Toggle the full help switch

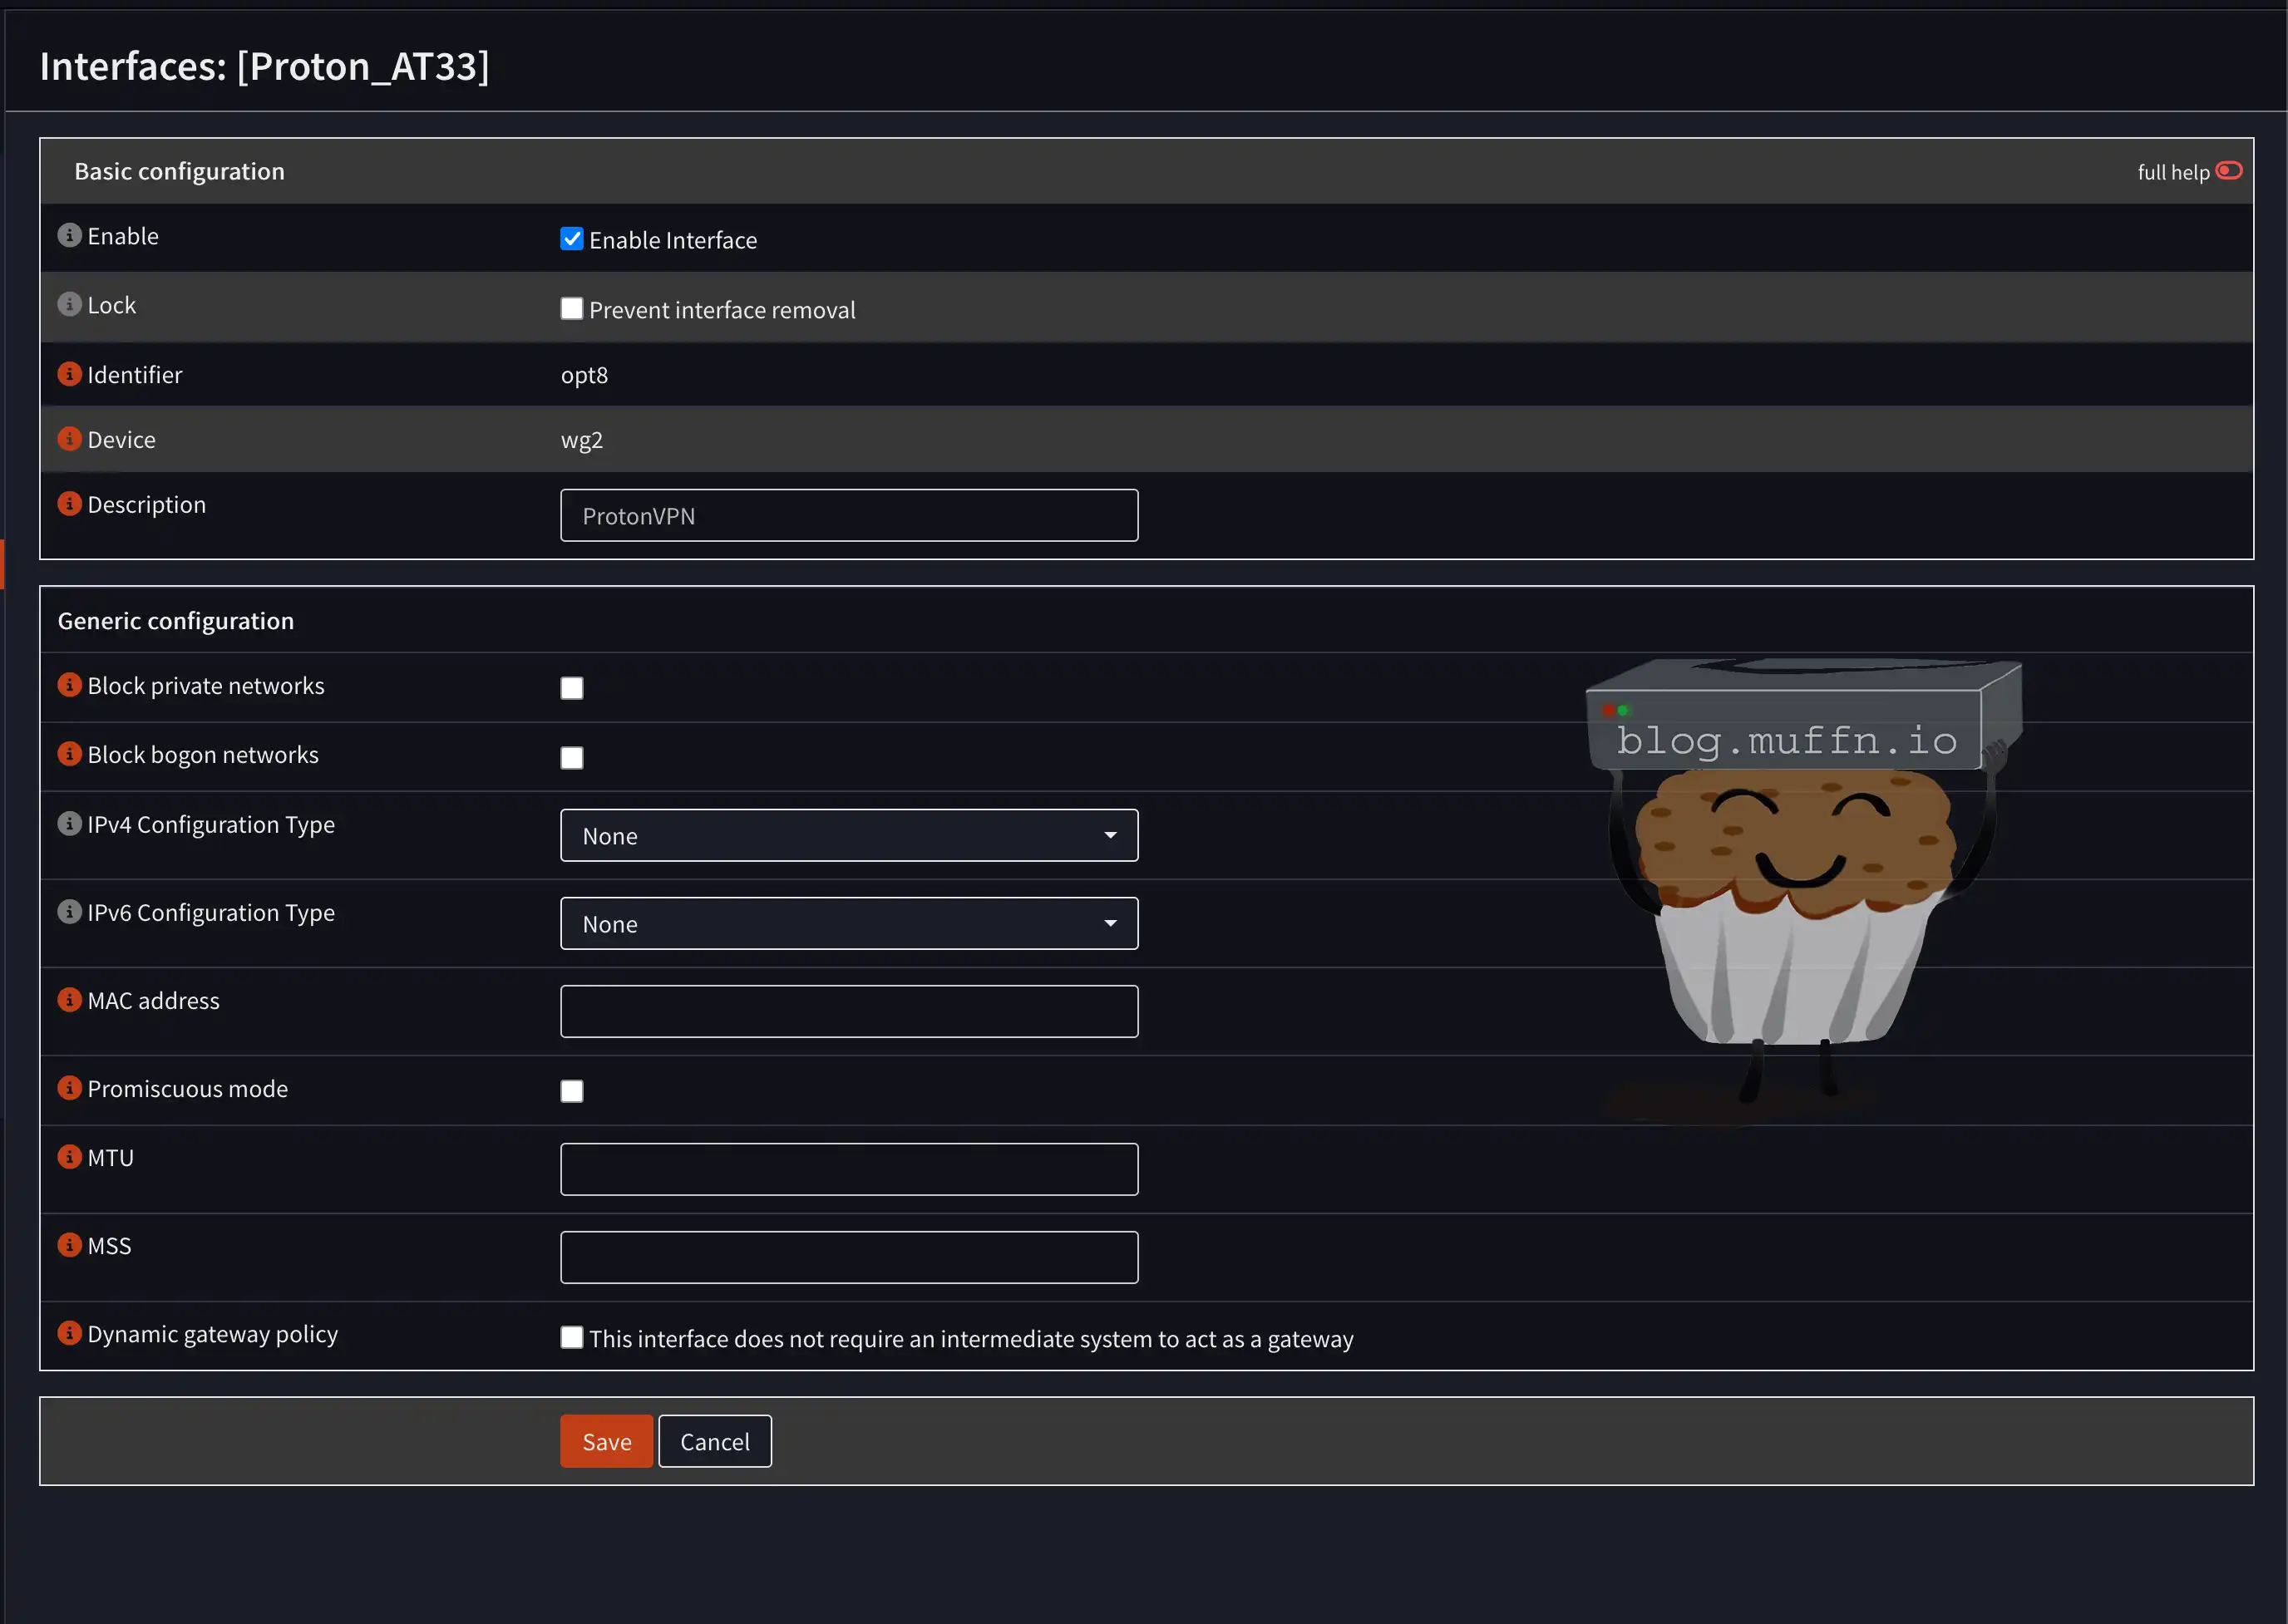(x=2228, y=171)
